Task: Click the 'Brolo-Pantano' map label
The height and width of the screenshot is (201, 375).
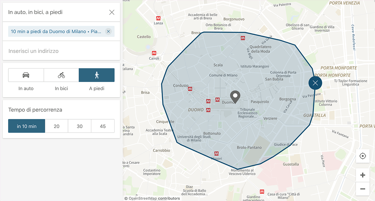Action: click(x=249, y=148)
